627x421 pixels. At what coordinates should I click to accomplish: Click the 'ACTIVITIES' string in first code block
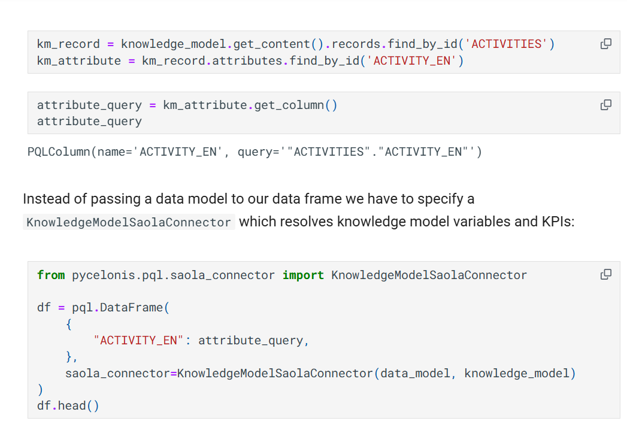pos(506,44)
